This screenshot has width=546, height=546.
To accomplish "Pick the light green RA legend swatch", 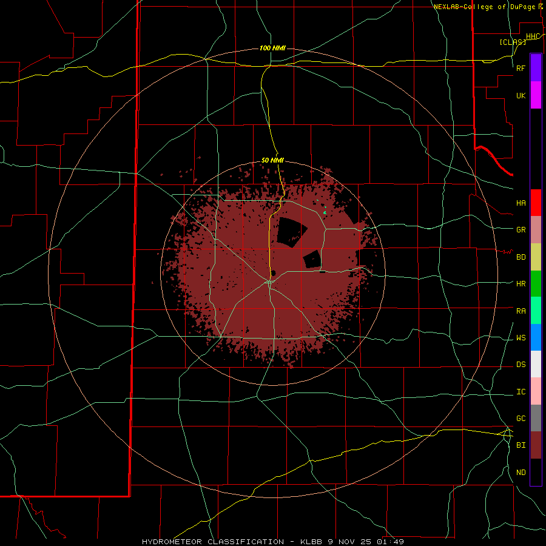I will [536, 311].
